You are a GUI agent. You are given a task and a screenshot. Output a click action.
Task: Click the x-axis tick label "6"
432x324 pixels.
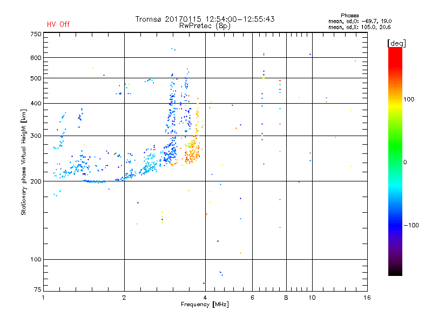click(252, 298)
